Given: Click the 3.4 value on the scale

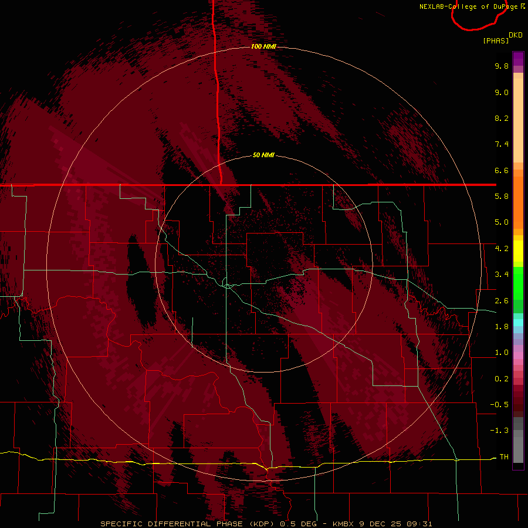Looking at the screenshot, I should click(x=502, y=275).
